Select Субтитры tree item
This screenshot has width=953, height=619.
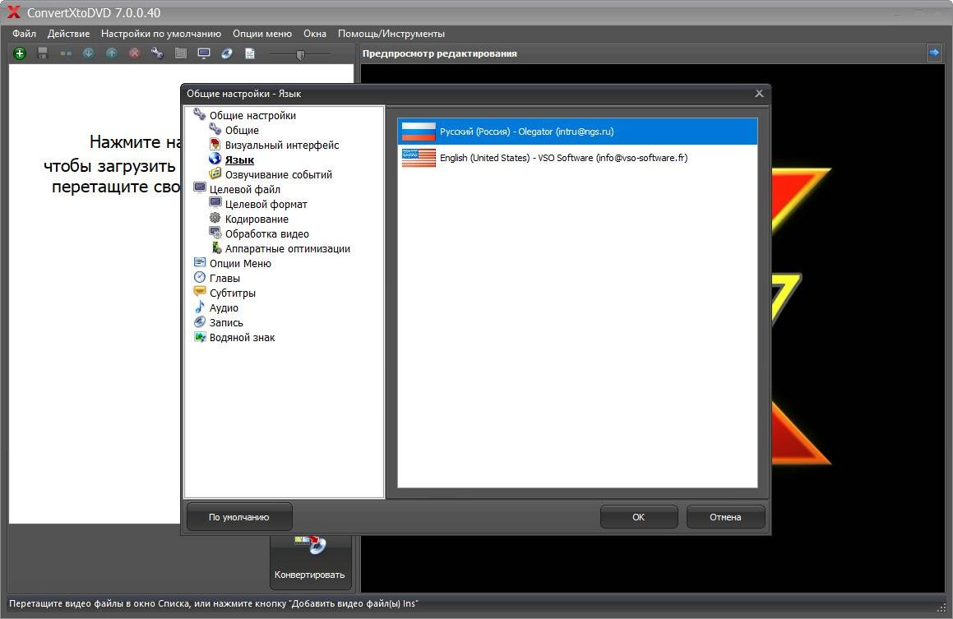(x=233, y=293)
